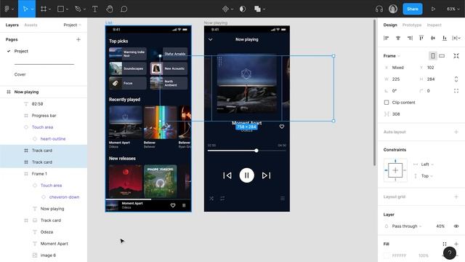Open shape tools dropdown arrow
465x262 pixels.
(67, 9)
